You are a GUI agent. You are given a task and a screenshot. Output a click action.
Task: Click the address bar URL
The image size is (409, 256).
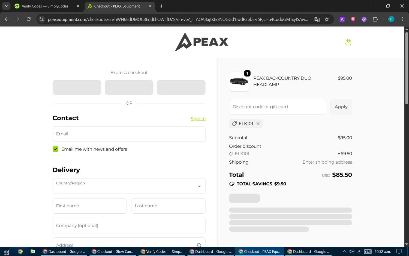pyautogui.click(x=178, y=19)
